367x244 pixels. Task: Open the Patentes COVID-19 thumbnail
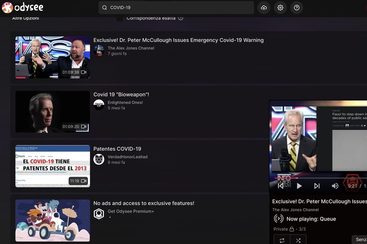(53, 166)
